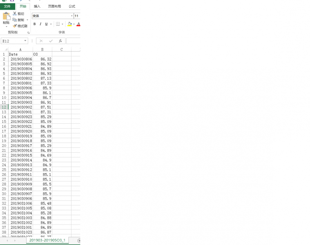The image size is (310, 245).
Task: Switch to the 页面布局 (Page Layout) tab
Action: coord(54,7)
